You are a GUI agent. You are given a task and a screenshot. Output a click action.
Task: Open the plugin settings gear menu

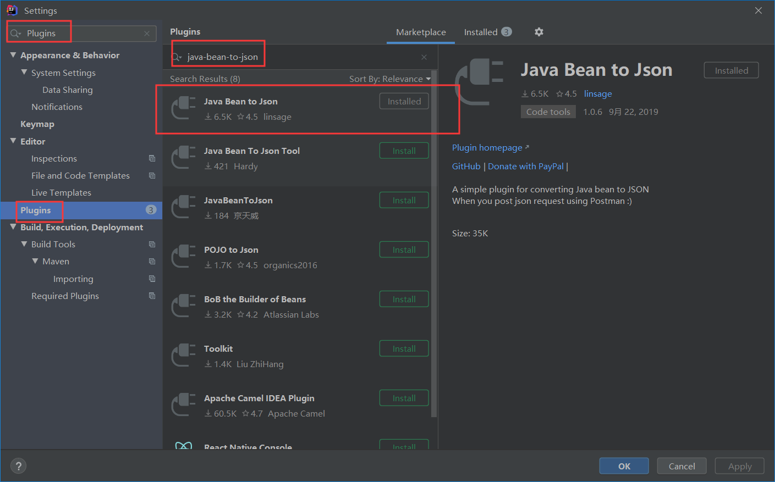[538, 32]
